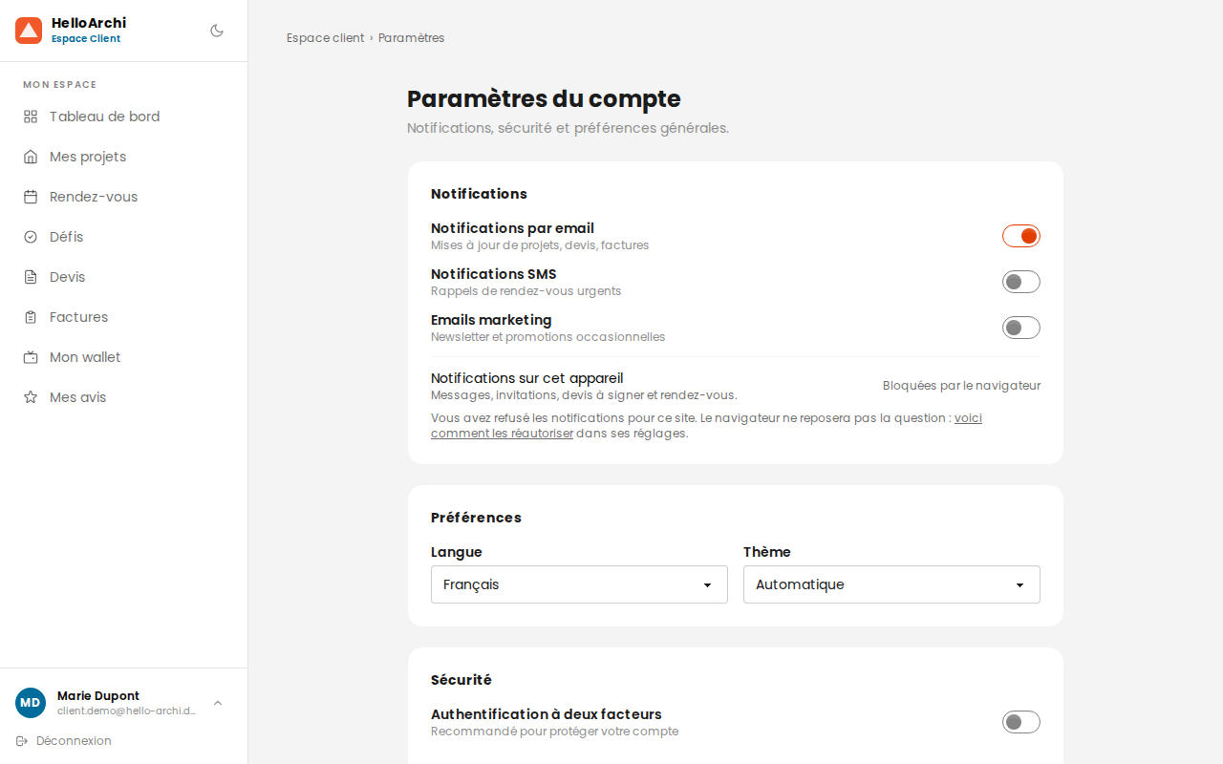The width and height of the screenshot is (1223, 764).
Task: Disable Notifications par email toggle
Action: point(1021,236)
